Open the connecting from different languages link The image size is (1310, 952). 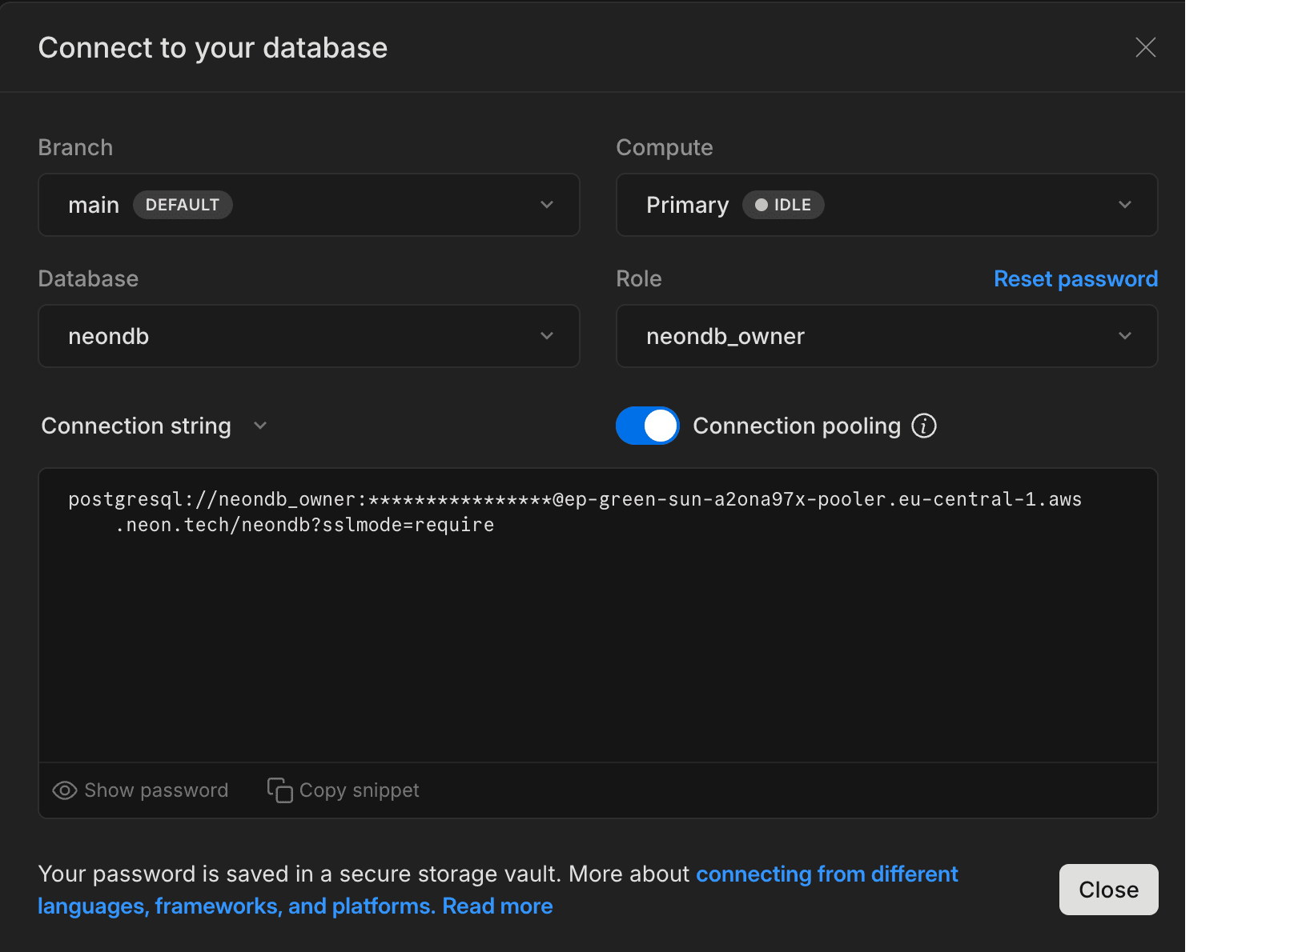pyautogui.click(x=827, y=874)
